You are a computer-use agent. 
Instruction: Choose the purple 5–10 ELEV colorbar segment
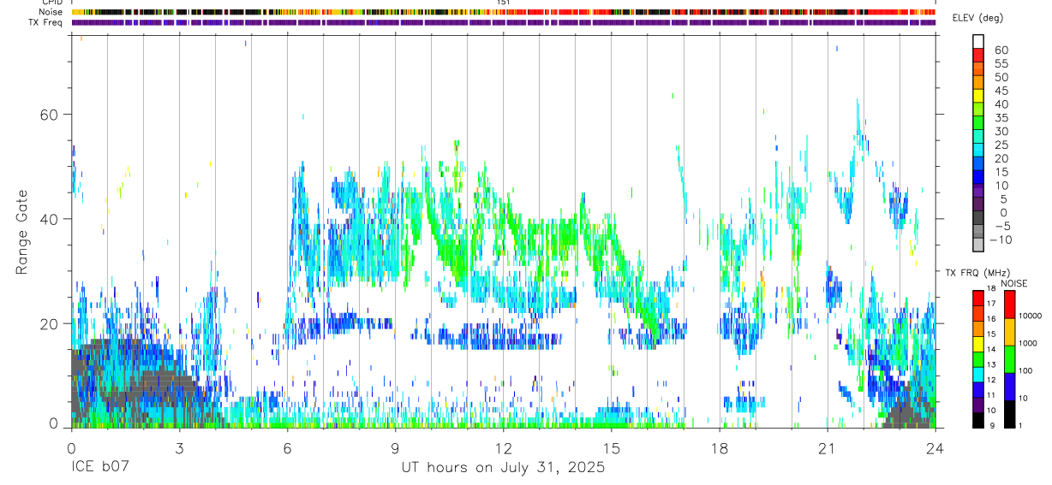(x=978, y=192)
